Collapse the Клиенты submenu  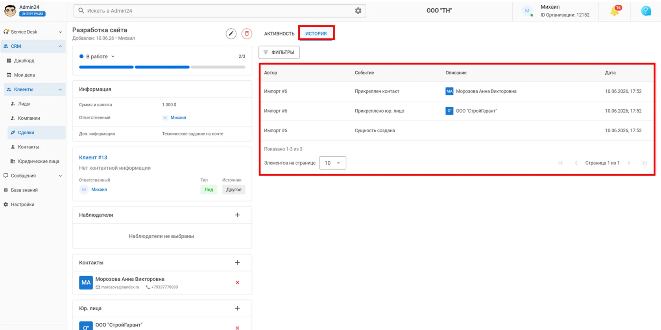click(x=35, y=89)
